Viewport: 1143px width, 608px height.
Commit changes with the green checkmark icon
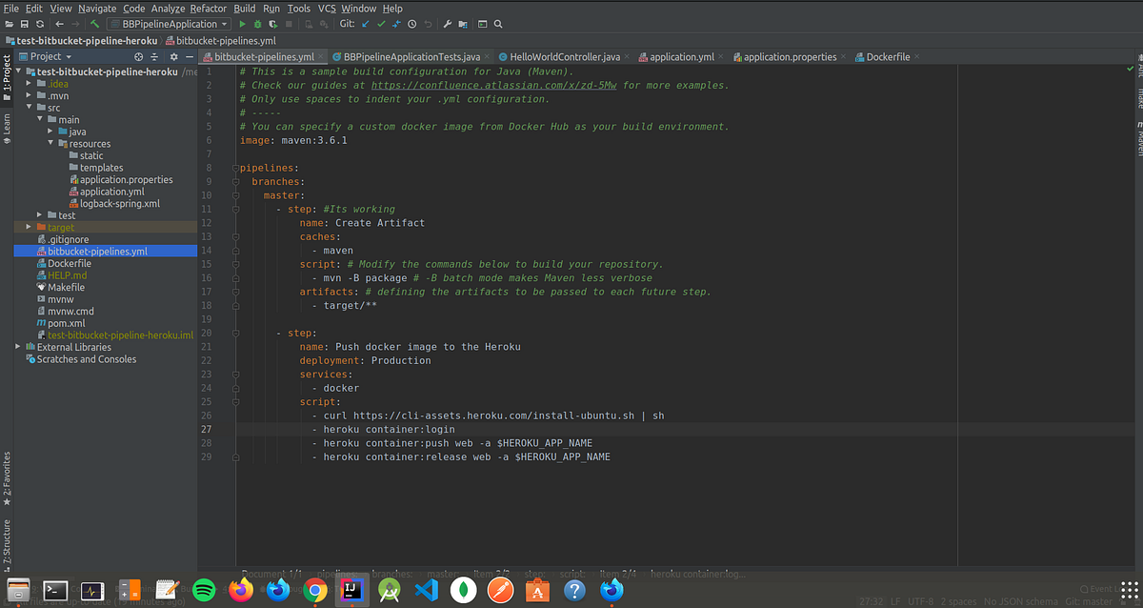(x=381, y=24)
